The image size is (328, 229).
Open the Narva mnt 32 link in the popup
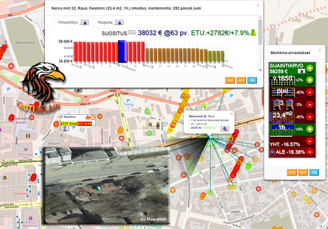[x=198, y=116]
